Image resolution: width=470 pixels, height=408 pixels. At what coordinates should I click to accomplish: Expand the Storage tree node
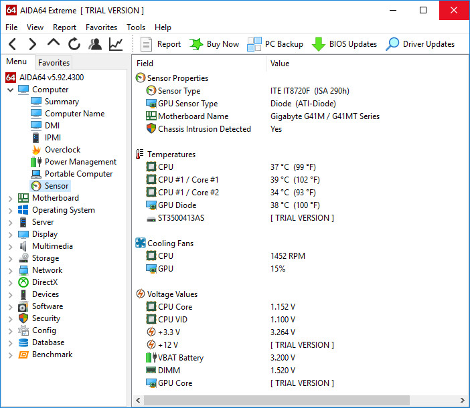pyautogui.click(x=11, y=258)
